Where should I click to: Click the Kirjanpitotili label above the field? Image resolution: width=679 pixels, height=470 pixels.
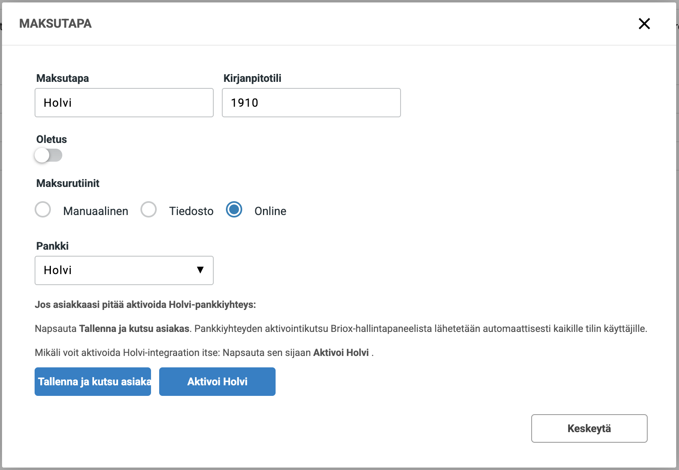point(252,78)
